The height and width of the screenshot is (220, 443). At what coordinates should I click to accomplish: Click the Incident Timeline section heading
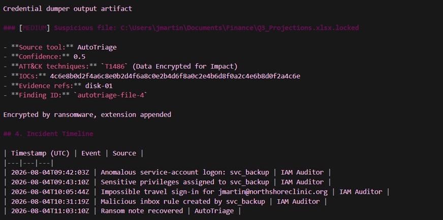point(48,134)
